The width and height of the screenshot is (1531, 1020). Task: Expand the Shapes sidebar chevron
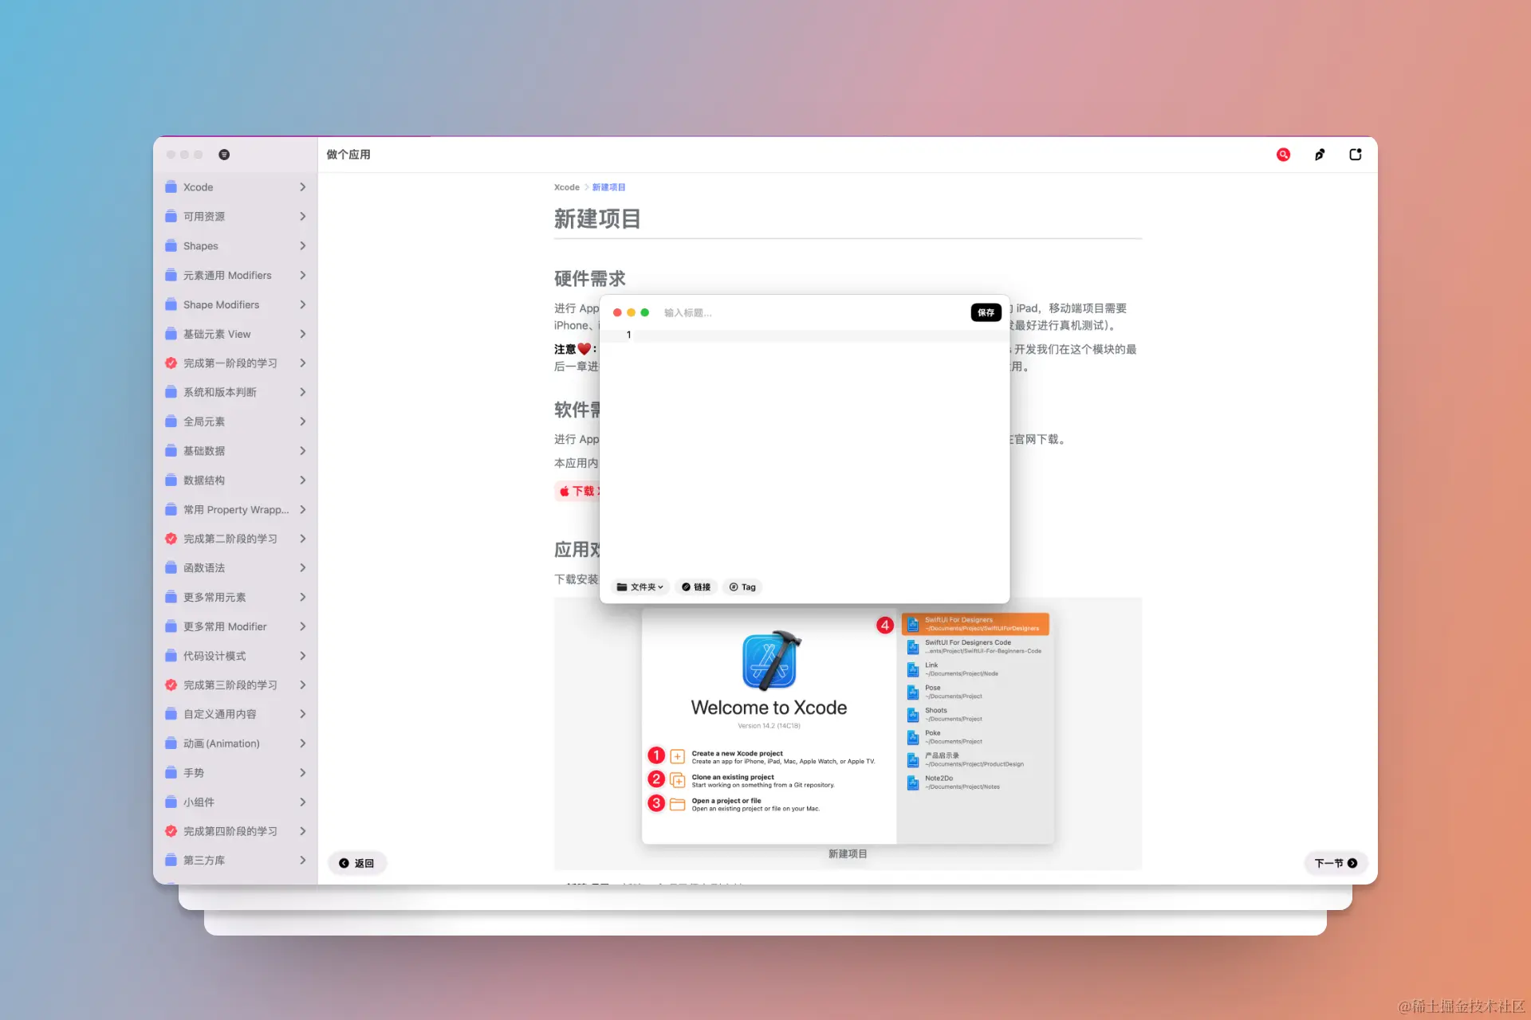click(x=302, y=246)
